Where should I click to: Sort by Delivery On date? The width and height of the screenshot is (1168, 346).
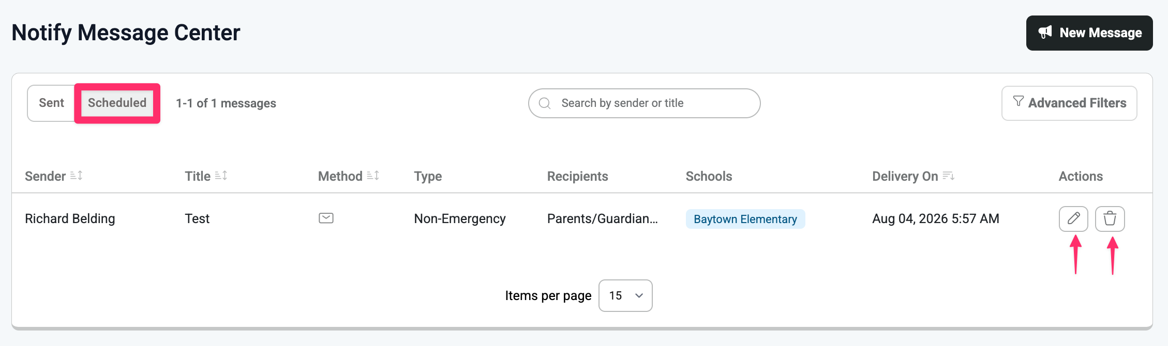(x=948, y=176)
